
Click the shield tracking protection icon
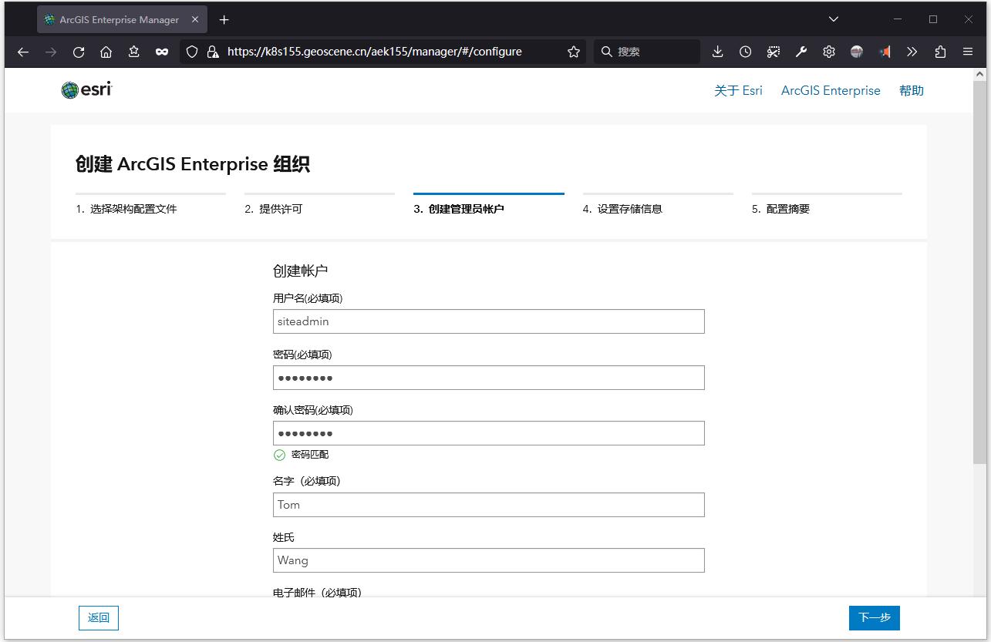[193, 52]
